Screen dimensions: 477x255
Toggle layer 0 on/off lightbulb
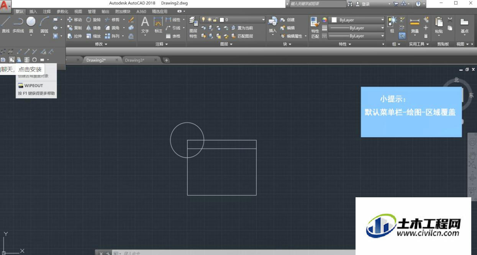pos(203,19)
